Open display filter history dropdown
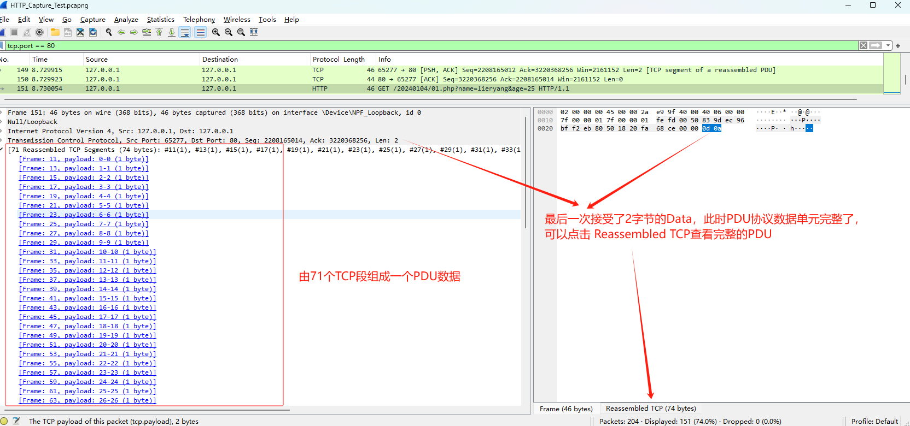This screenshot has height=426, width=910. point(888,46)
